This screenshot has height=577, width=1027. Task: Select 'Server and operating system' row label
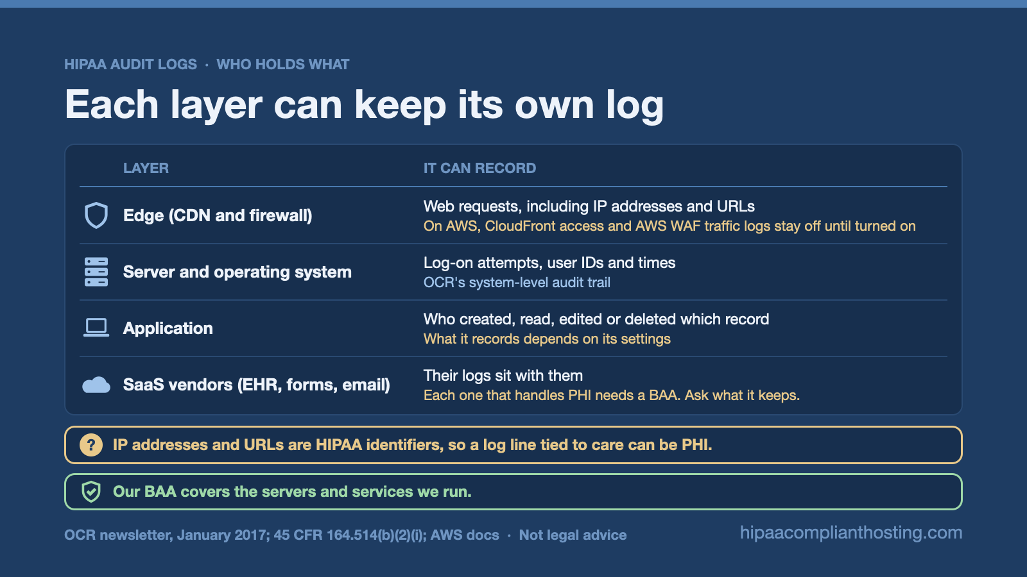(237, 272)
